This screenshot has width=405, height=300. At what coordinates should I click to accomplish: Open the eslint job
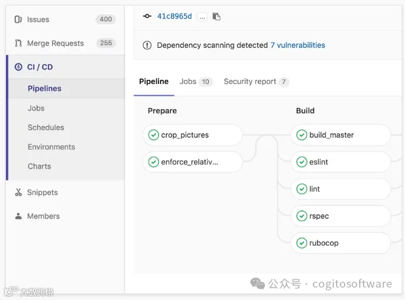pyautogui.click(x=341, y=162)
